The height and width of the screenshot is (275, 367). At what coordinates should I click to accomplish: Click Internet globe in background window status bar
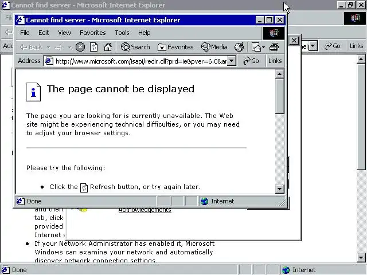click(x=286, y=270)
